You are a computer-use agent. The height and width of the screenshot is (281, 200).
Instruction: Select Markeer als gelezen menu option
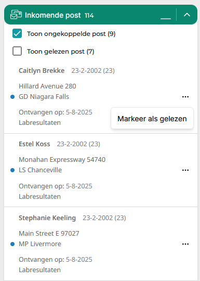pyautogui.click(x=152, y=119)
